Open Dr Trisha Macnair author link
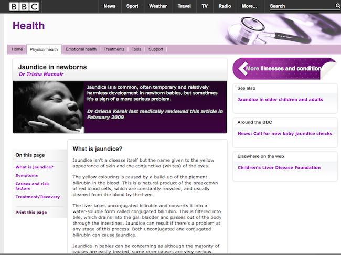Screen dimensions: 341x255 [x=41, y=74]
